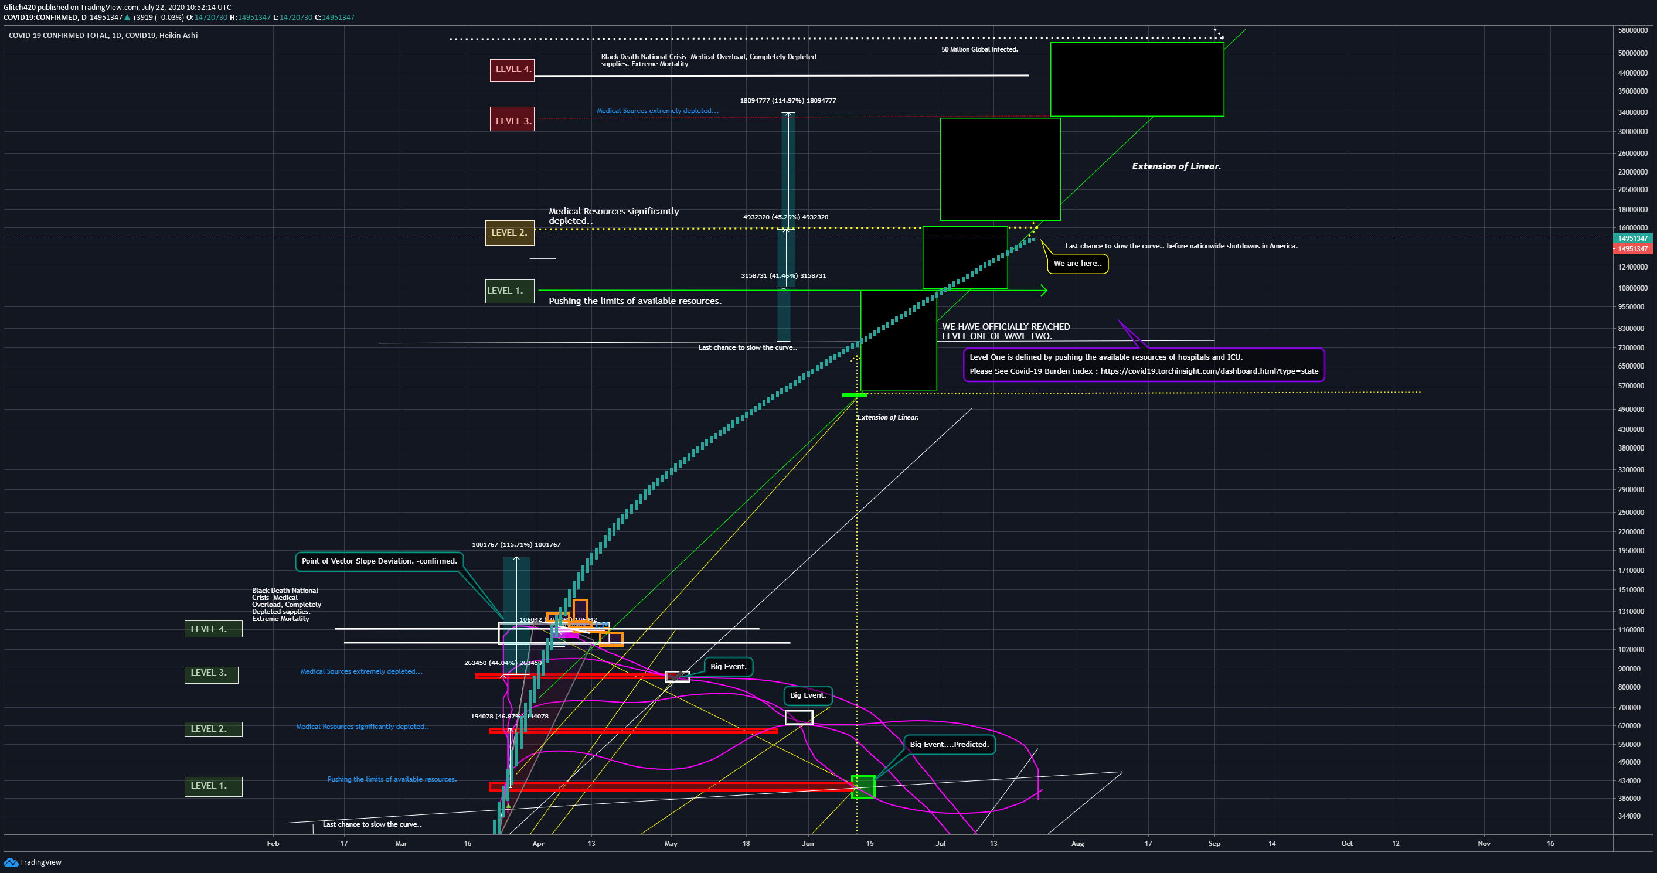Select the 'COVID-19 CONFIRMED TOTAL, 1D' chart title
The width and height of the screenshot is (1657, 873).
pyautogui.click(x=103, y=35)
